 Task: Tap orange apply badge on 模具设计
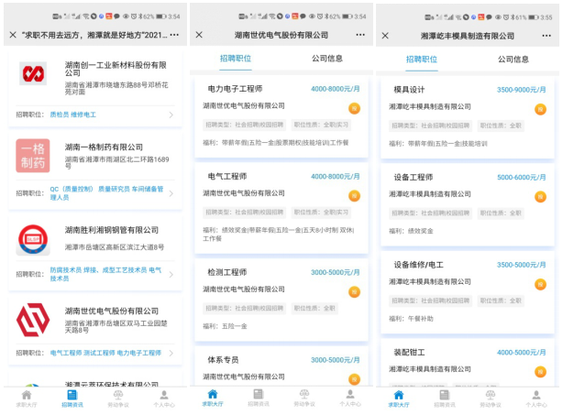(x=540, y=109)
